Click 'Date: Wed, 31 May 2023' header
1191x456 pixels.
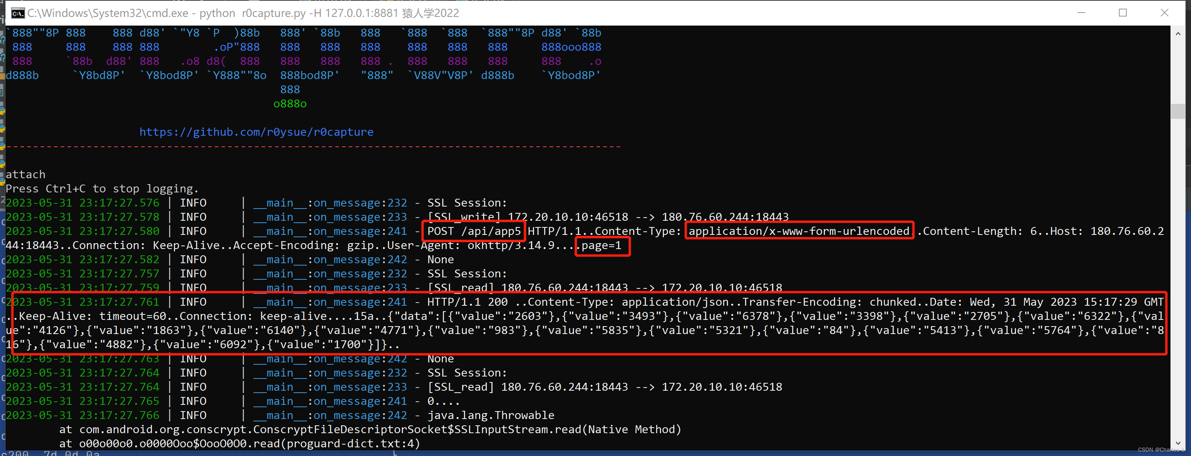[1002, 302]
